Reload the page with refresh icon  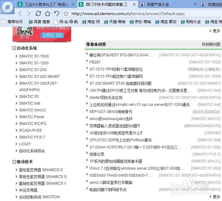(x=38, y=14)
